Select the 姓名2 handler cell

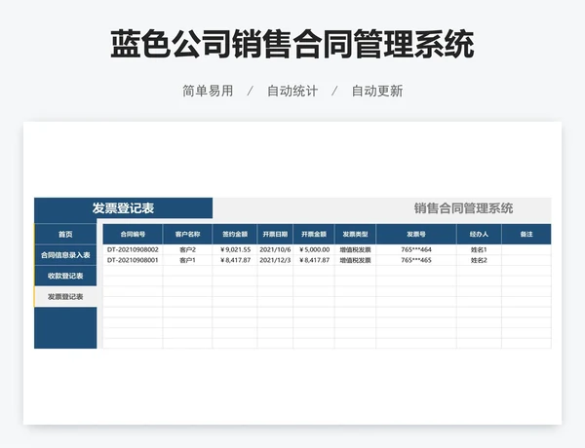click(x=479, y=260)
